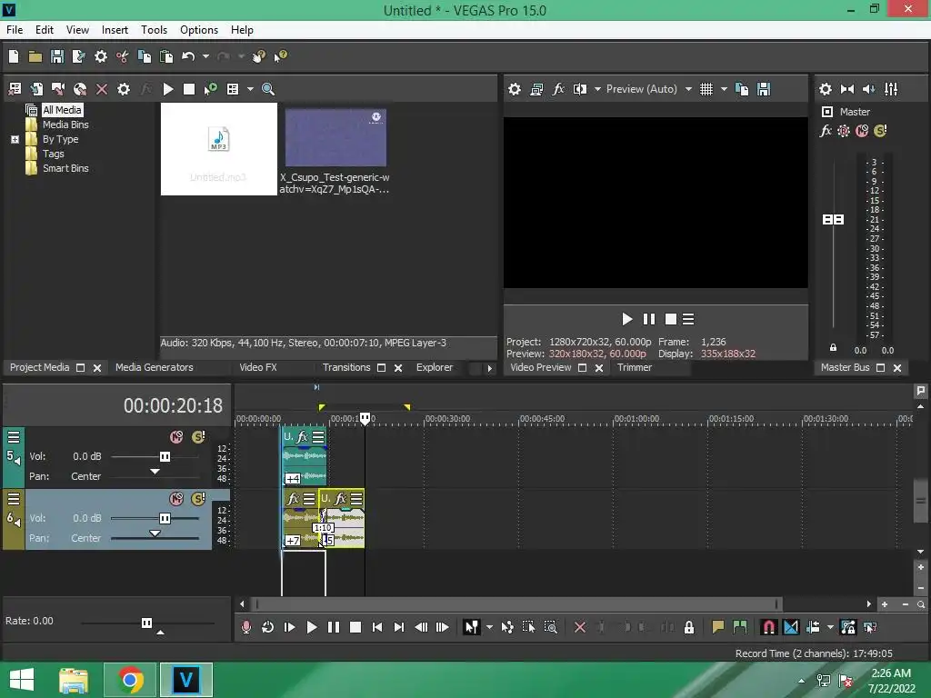The height and width of the screenshot is (698, 931).
Task: Open Master FX button
Action: [x=826, y=131]
